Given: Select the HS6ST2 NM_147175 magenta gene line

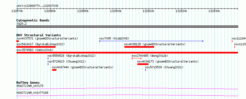Looking at the screenshot, I should (127, 88).
